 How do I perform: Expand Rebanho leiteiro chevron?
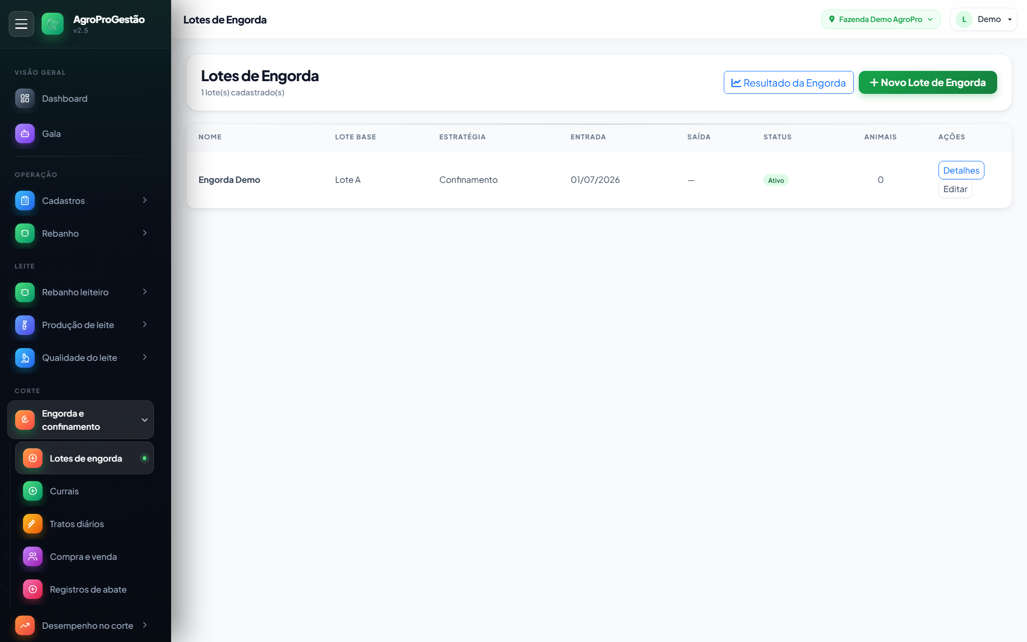click(x=145, y=291)
